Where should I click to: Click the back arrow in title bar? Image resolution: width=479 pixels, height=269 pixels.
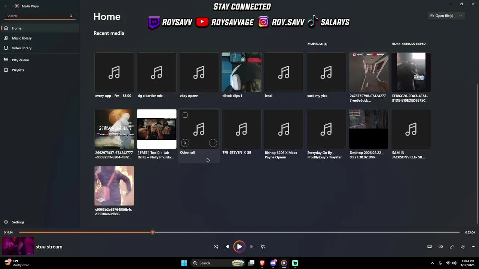pyautogui.click(x=6, y=6)
